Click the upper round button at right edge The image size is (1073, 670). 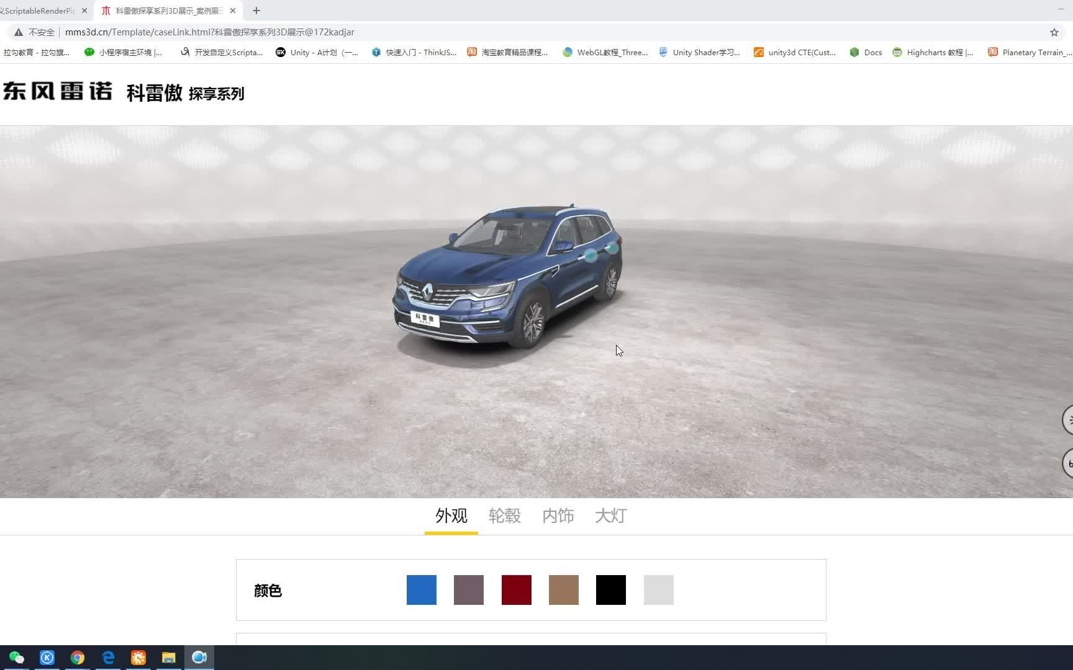(1068, 420)
